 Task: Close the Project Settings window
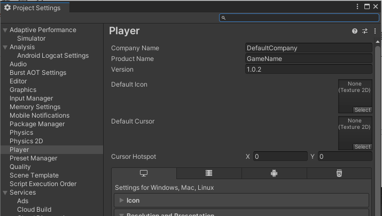point(376,6)
